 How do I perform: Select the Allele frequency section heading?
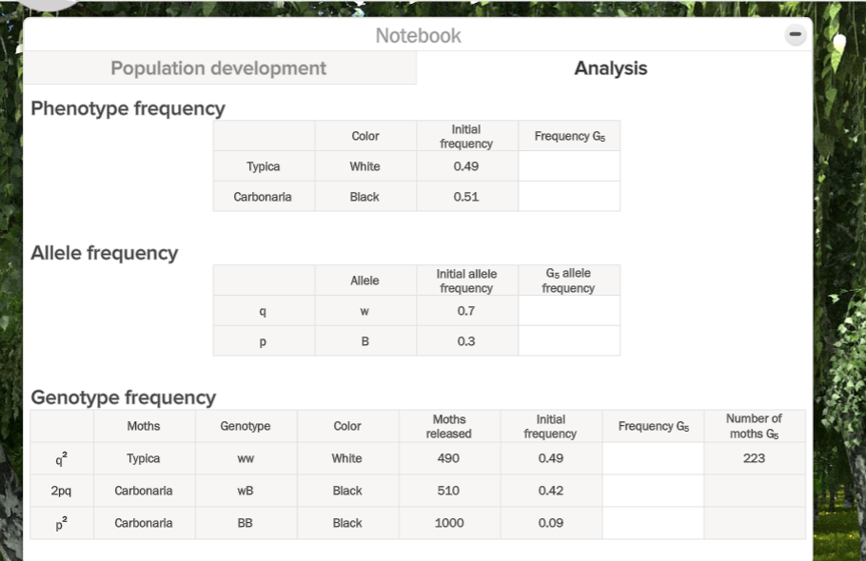[105, 253]
